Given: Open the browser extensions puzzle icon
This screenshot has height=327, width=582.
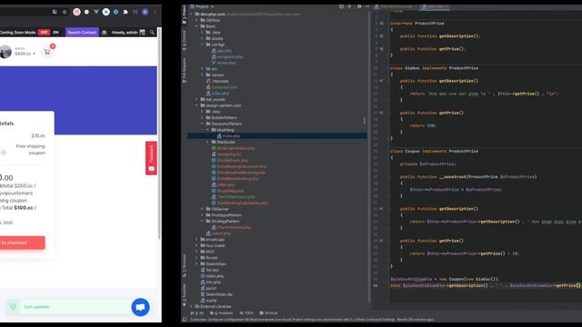Looking at the screenshot, I should 125,12.
